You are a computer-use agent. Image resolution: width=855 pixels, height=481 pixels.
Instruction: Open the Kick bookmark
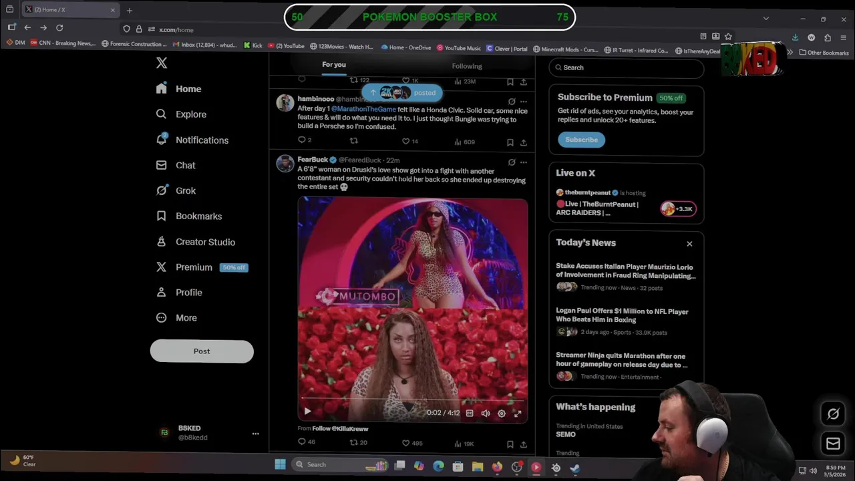[x=252, y=45]
